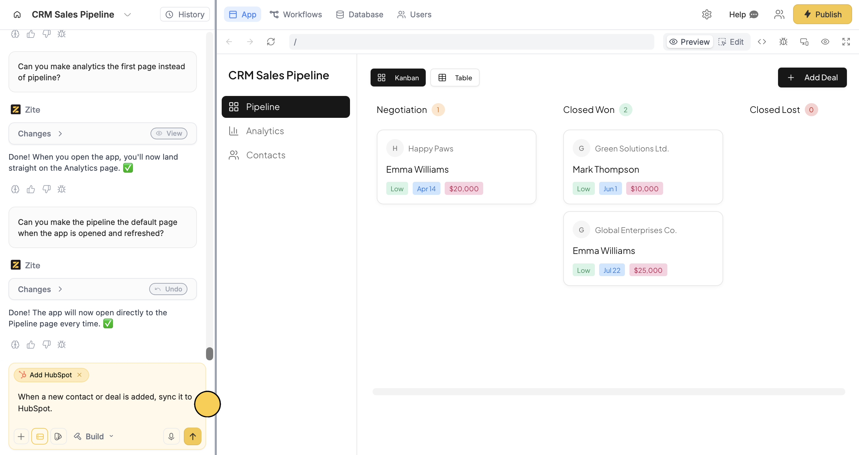This screenshot has width=859, height=455.
Task: Click the Add Deal button
Action: 812,78
